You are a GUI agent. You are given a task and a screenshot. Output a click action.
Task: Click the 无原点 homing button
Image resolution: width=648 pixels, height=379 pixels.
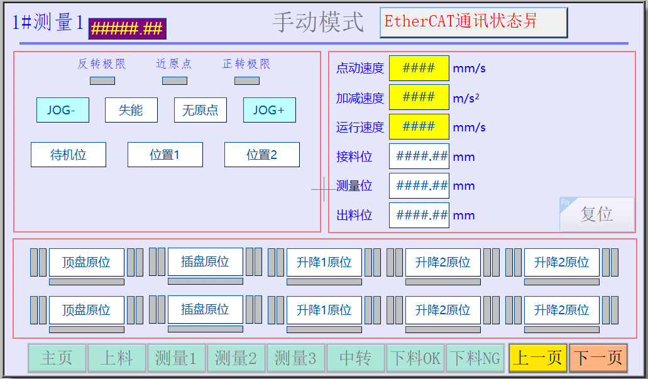coord(200,110)
